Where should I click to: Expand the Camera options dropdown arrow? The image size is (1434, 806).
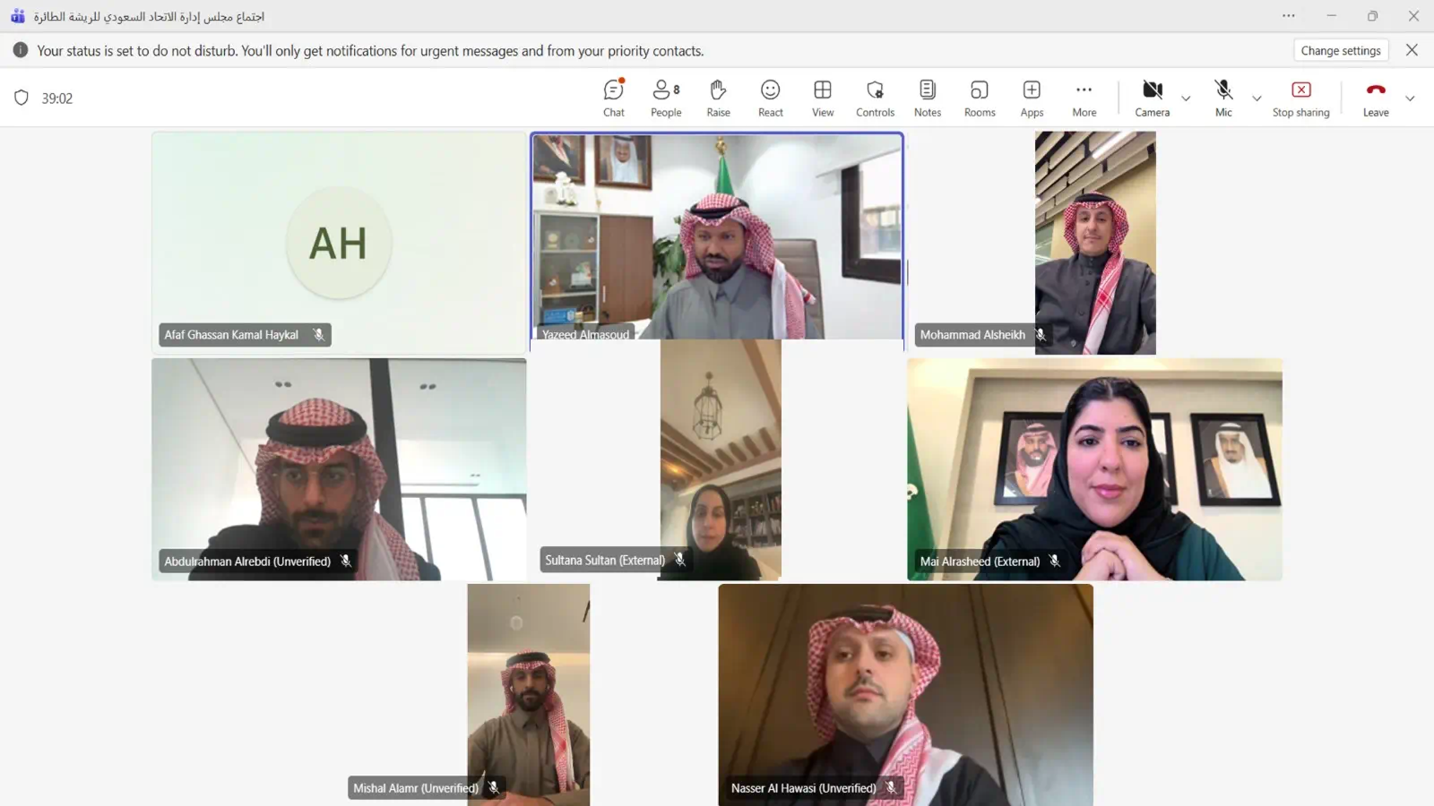tap(1186, 99)
